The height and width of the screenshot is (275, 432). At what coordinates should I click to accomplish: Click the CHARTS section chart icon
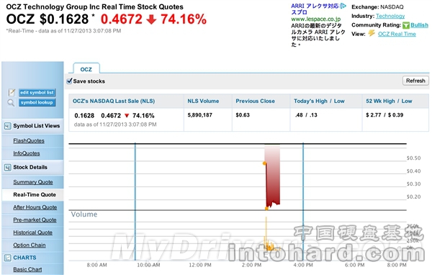pyautogui.click(x=8, y=258)
